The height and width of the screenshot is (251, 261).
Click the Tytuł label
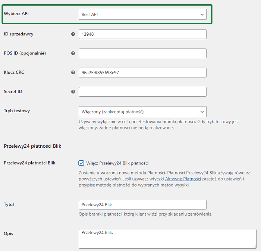tap(9, 204)
